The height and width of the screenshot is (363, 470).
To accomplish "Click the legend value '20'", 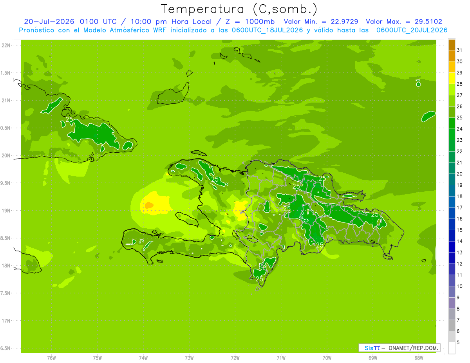I will coord(460,174).
